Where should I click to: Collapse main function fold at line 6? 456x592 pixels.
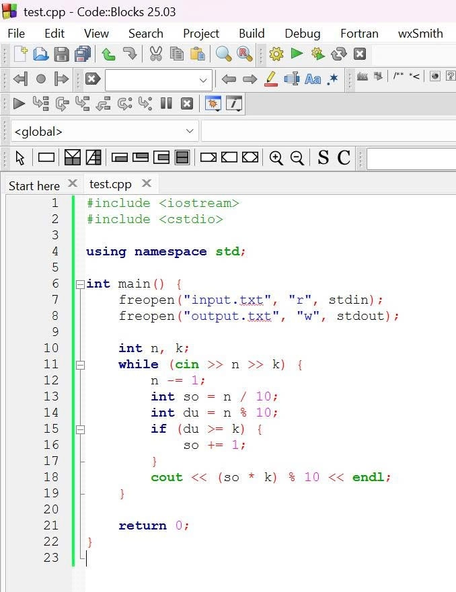80,284
